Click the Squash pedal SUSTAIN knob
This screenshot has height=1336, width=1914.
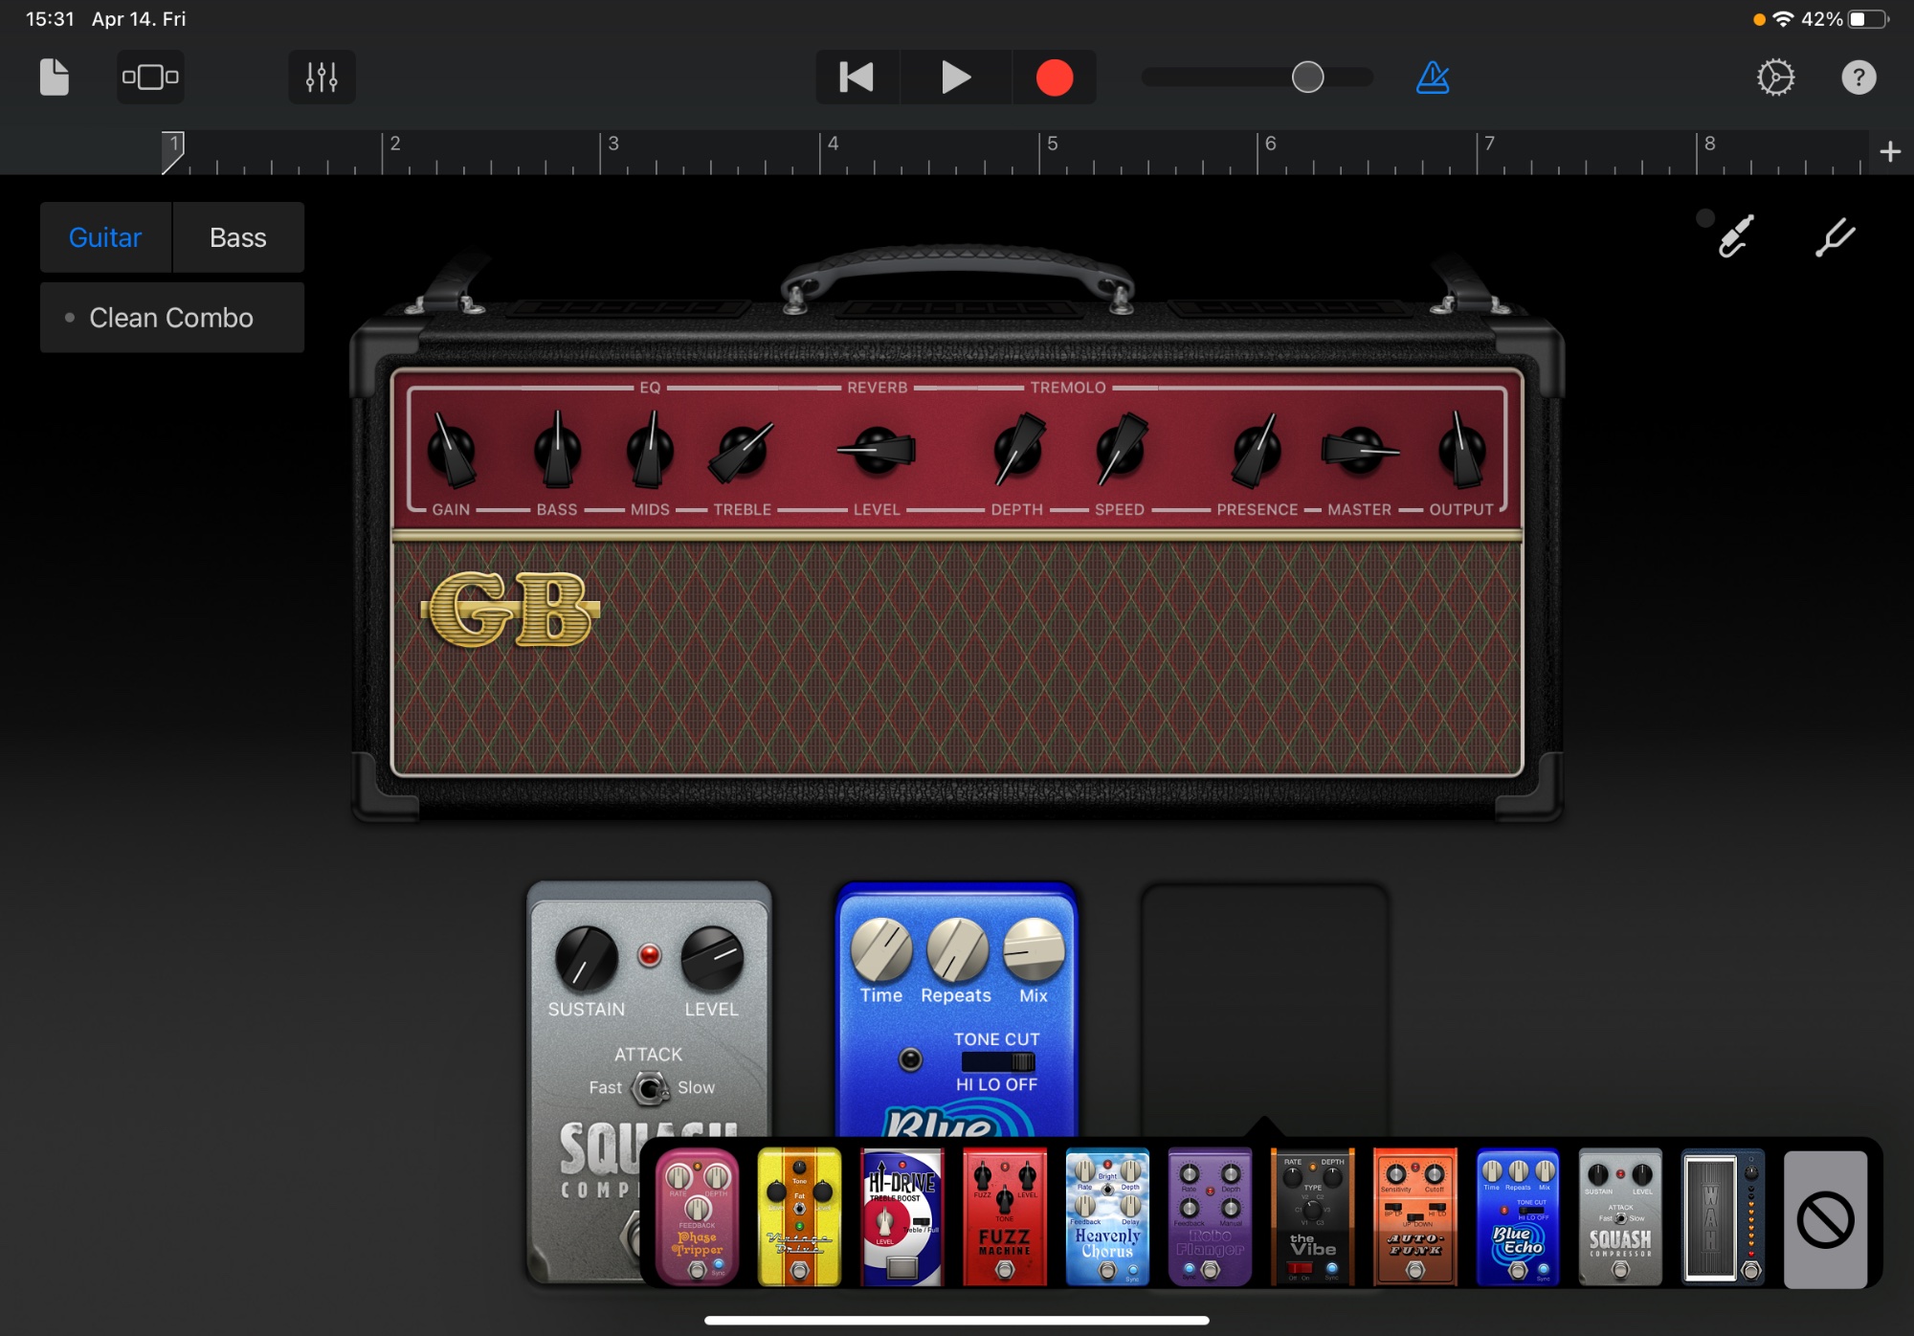(586, 958)
